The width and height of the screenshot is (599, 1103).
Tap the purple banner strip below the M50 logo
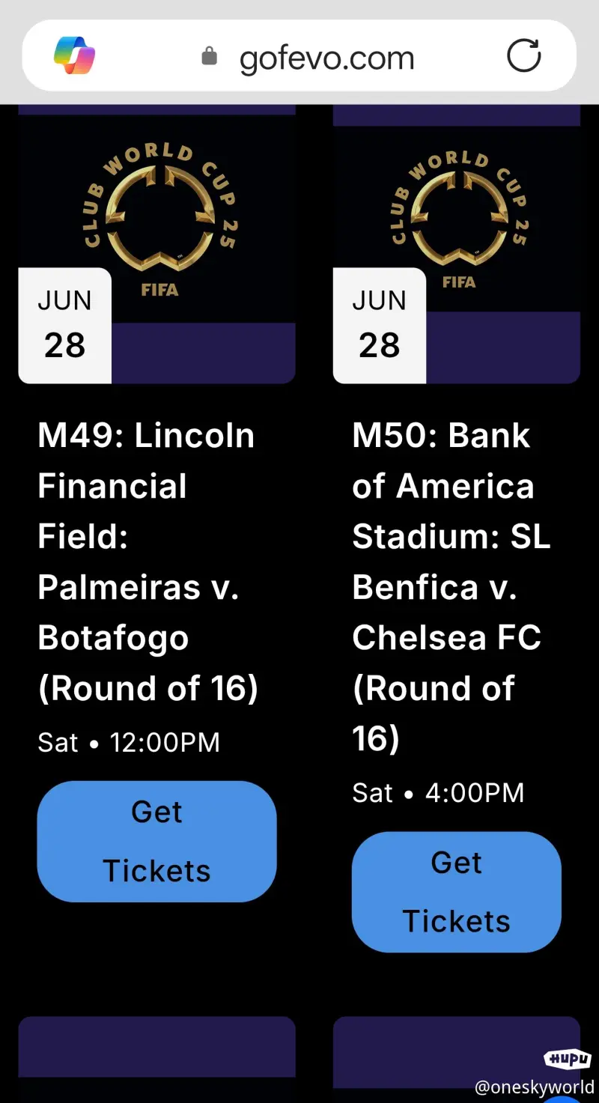[502, 347]
